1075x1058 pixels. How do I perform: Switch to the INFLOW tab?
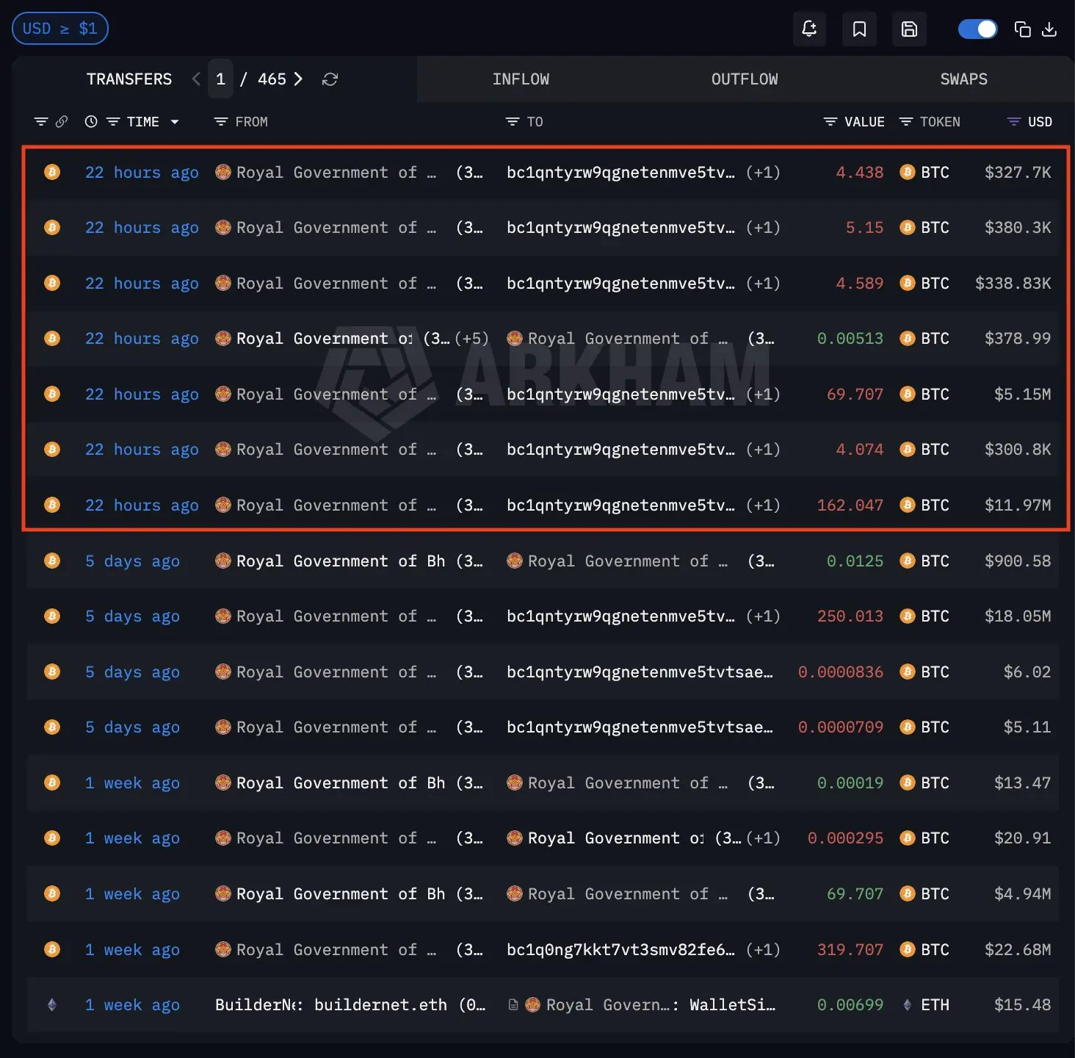tap(521, 79)
